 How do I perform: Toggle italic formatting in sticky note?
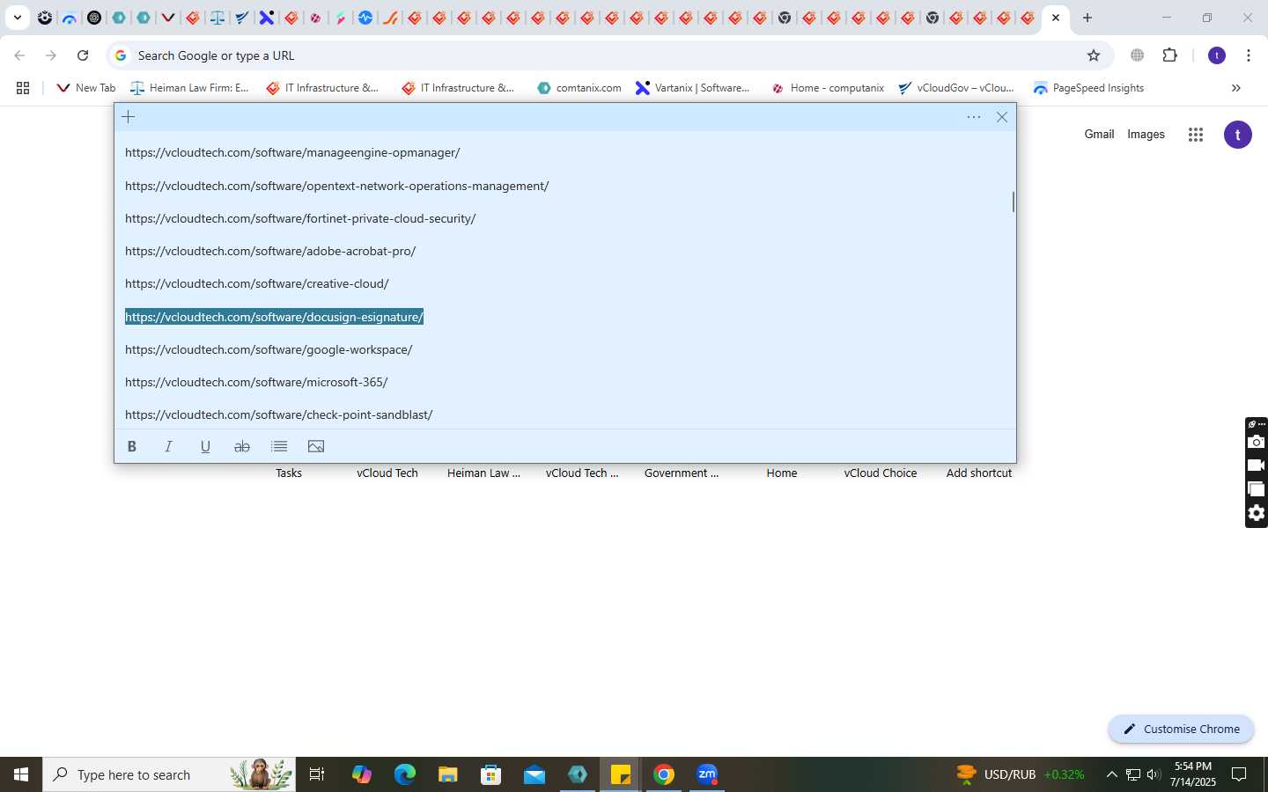pyautogui.click(x=168, y=446)
